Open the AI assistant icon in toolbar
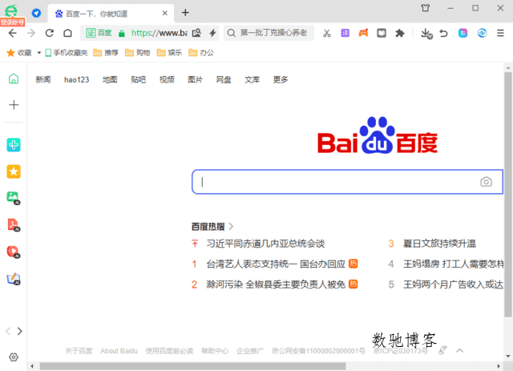Image resolution: width=513 pixels, height=371 pixels. point(463,33)
